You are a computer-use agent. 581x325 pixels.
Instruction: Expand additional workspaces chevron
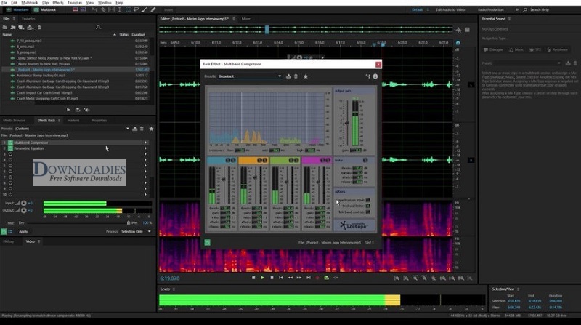click(517, 9)
